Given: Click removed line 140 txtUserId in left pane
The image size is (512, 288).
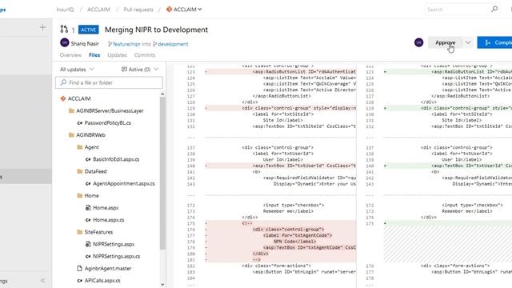Looking at the screenshot, I should click(281, 166).
